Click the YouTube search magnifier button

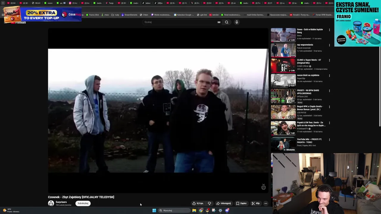pos(227,22)
